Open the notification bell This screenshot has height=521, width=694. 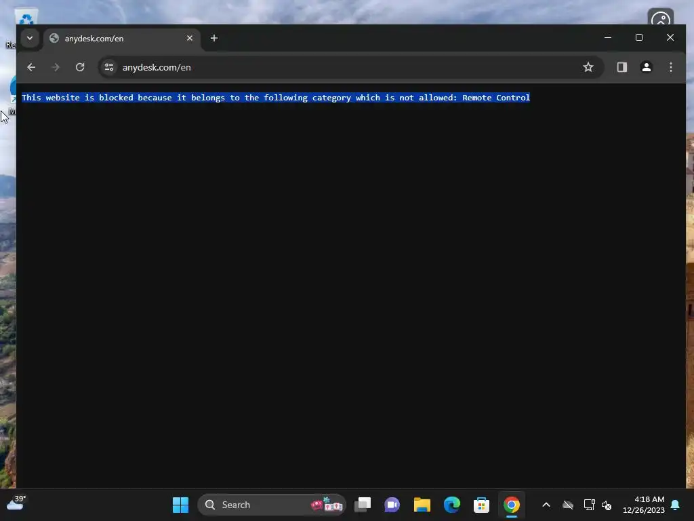click(x=675, y=505)
